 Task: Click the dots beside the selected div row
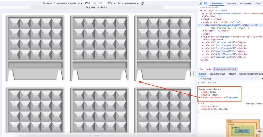[199, 25]
